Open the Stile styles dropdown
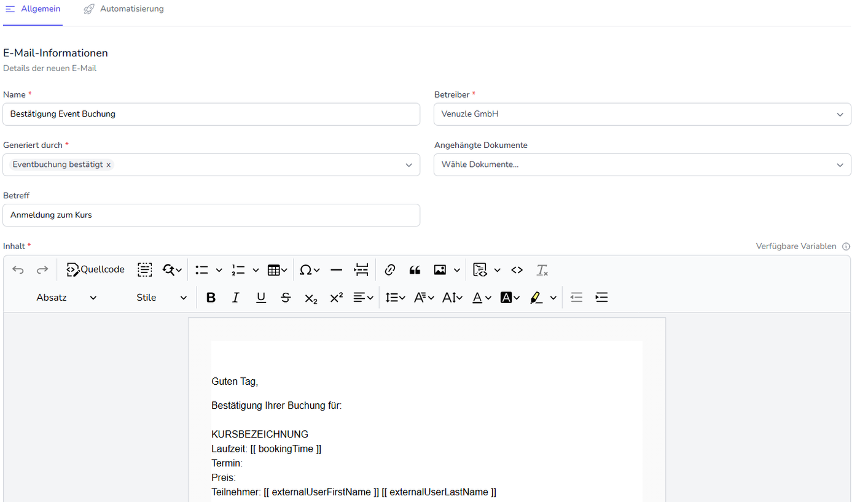 [162, 298]
